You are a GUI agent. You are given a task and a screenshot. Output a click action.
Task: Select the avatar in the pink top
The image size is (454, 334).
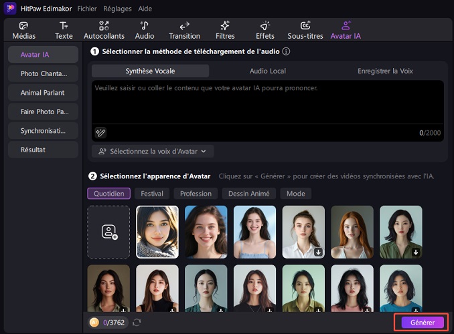pyautogui.click(x=352, y=289)
